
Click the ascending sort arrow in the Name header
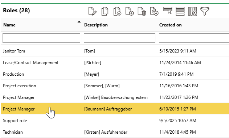[79, 22]
